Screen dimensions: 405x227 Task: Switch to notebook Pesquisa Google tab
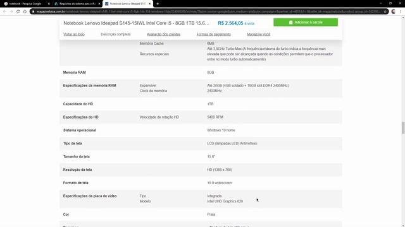click(25, 4)
